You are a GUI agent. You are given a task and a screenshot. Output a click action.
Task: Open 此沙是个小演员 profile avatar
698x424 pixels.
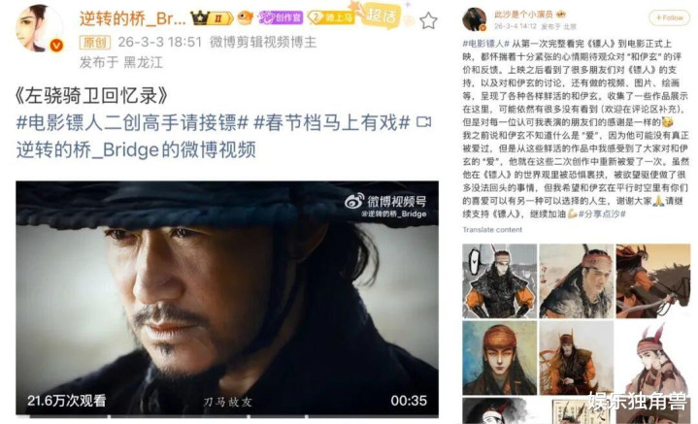(x=474, y=19)
